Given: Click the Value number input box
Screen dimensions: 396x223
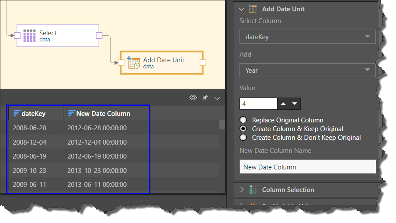Looking at the screenshot, I should pyautogui.click(x=258, y=104).
